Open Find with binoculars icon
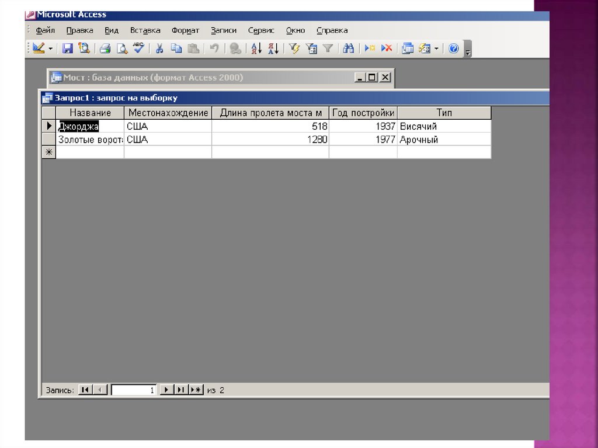Screen dimensions: 598x448 pos(349,48)
